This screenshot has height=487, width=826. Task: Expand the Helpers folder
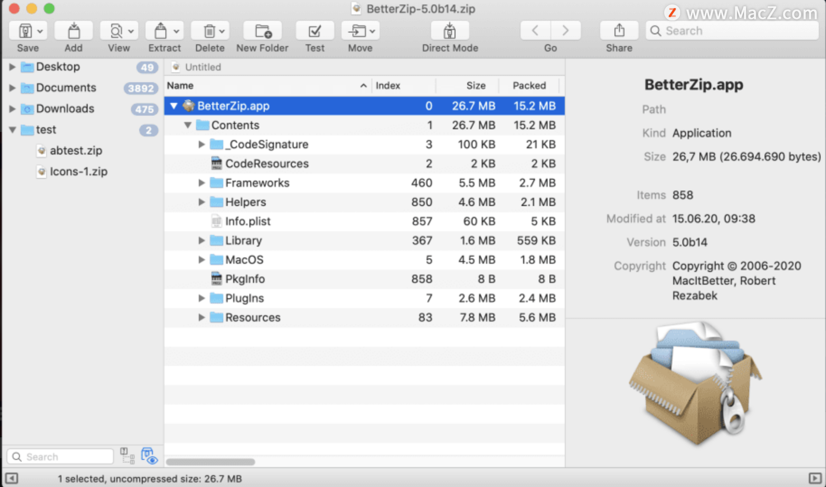coord(202,202)
